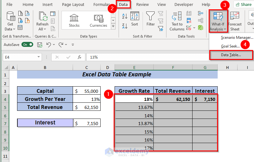Switch to the Home tab
Viewport: 254px width, 162px height.
pos(28,5)
